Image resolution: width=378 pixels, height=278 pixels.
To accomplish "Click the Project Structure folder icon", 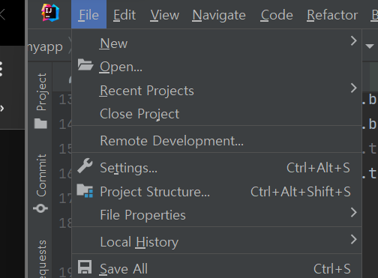I will pos(85,191).
